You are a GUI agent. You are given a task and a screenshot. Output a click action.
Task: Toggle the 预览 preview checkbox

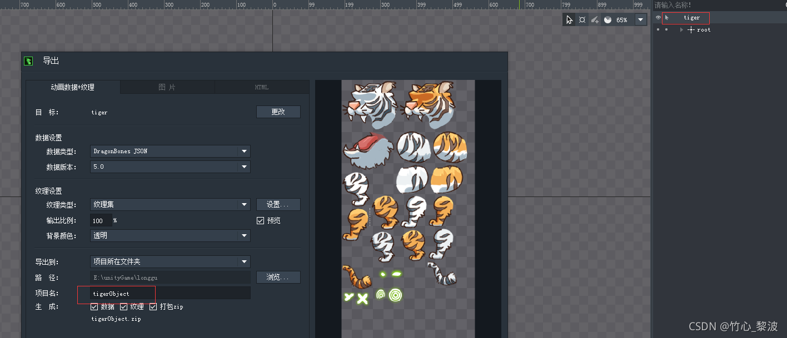260,220
